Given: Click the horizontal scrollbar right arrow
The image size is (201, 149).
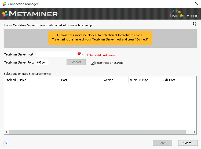Looking at the screenshot, I should coord(194,132).
